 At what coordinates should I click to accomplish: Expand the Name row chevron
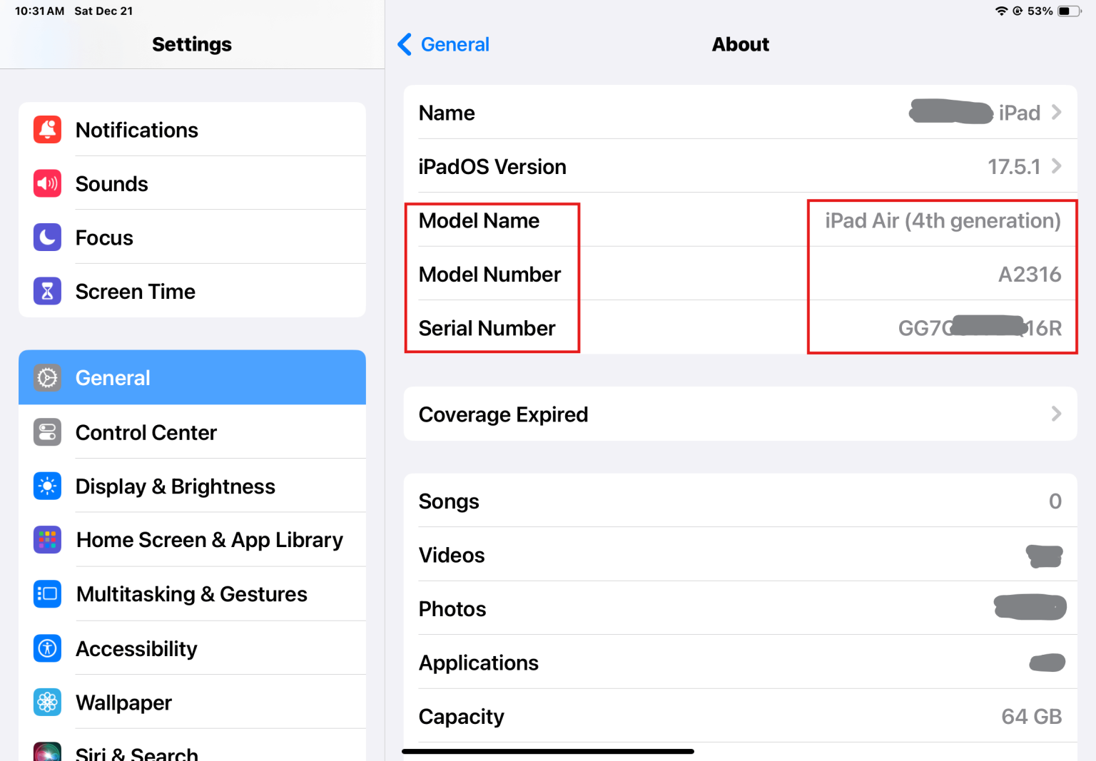pyautogui.click(x=1057, y=113)
